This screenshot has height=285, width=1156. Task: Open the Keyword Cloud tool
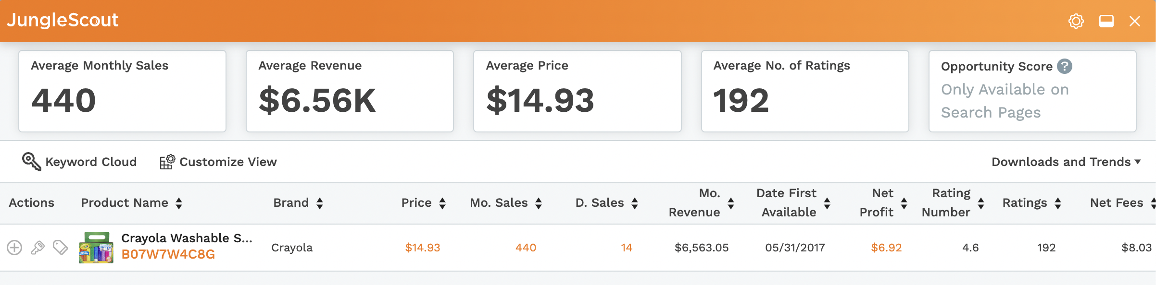(79, 162)
